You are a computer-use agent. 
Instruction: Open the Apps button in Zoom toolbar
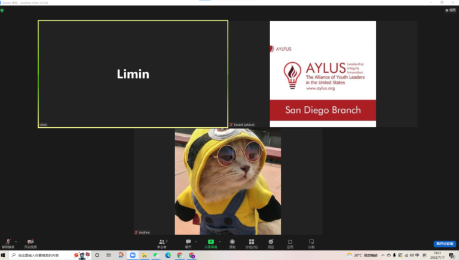[x=290, y=244]
